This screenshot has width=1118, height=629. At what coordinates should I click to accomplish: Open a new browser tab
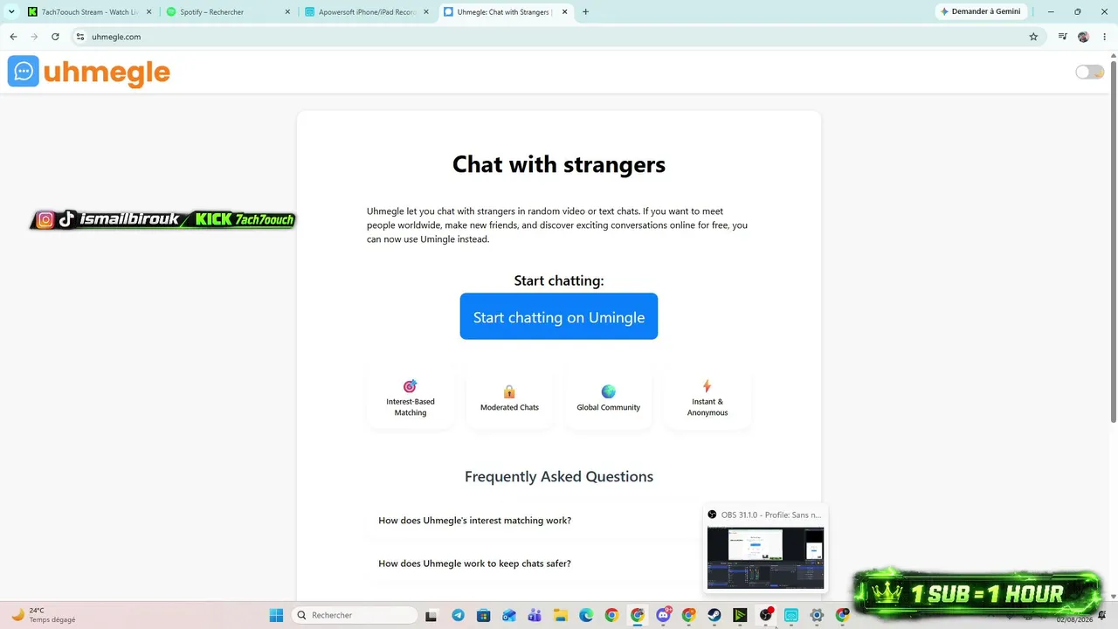tap(585, 12)
